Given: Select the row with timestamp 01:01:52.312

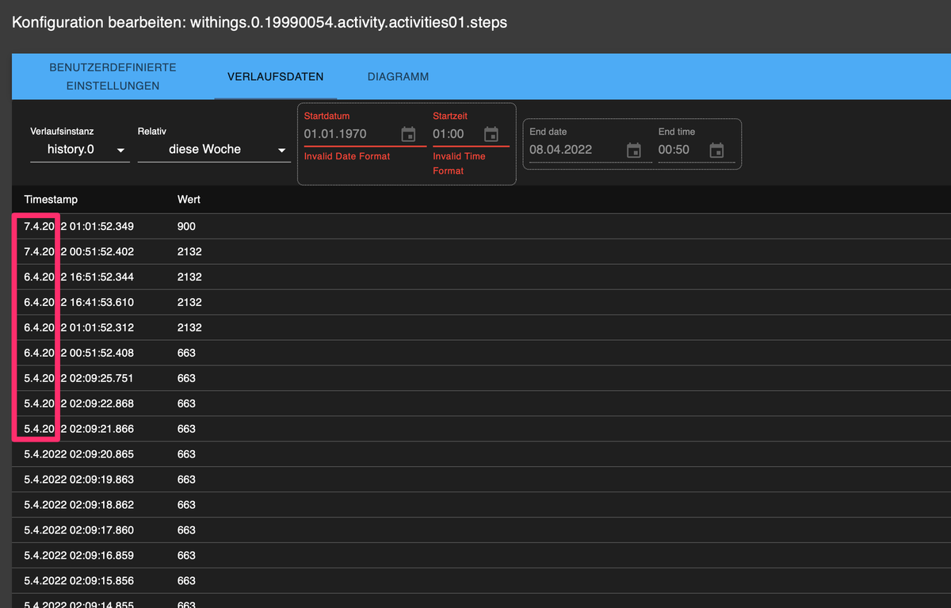Looking at the screenshot, I should click(481, 327).
